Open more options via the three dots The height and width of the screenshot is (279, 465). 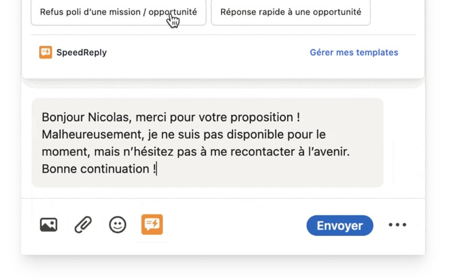pyautogui.click(x=398, y=225)
